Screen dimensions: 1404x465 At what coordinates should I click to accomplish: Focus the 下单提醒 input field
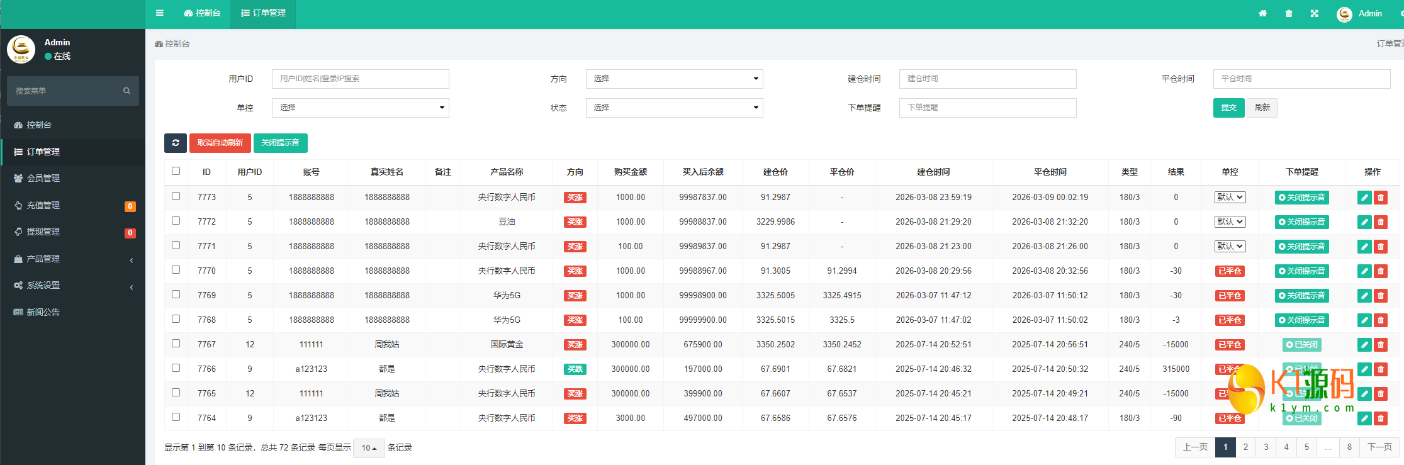pyautogui.click(x=987, y=108)
